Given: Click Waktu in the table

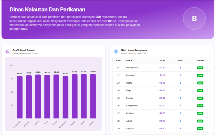Looking at the screenshot, I should click(129, 83).
